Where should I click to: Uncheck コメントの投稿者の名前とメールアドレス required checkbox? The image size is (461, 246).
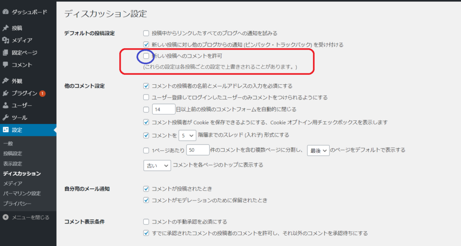point(146,86)
